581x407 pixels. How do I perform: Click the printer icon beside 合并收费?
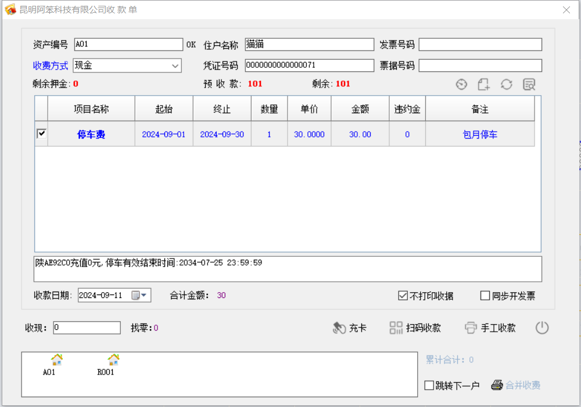click(x=498, y=384)
